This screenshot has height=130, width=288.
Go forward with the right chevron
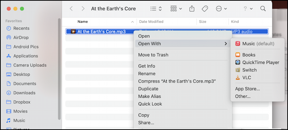click(x=83, y=9)
